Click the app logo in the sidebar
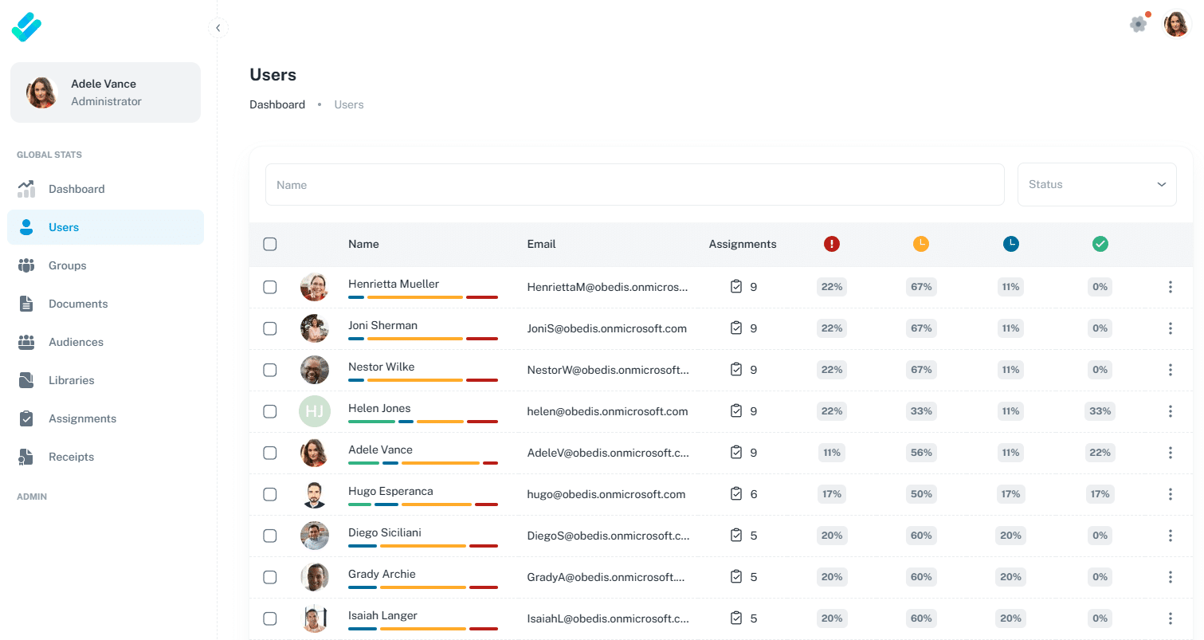Viewport: 1204px width, 640px height. pyautogui.click(x=26, y=27)
